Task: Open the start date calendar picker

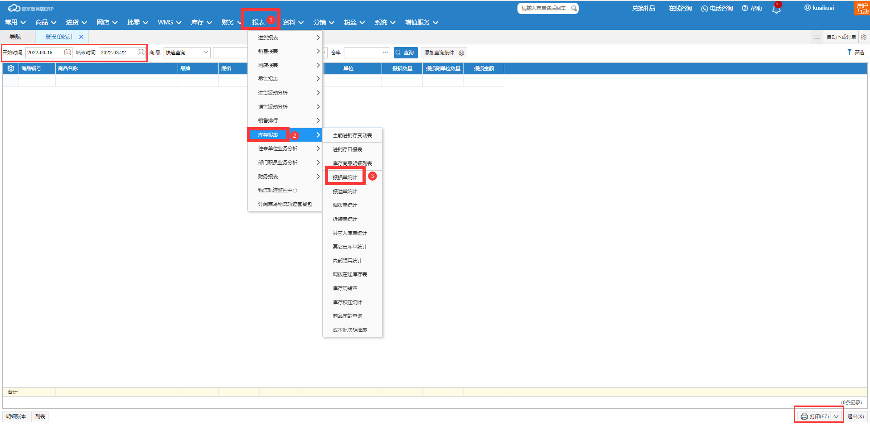Action: tap(68, 53)
